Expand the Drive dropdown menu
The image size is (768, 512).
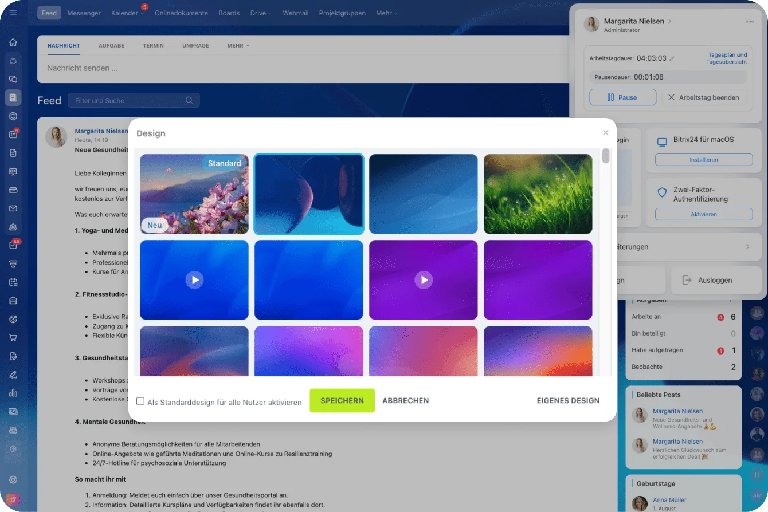tap(261, 13)
